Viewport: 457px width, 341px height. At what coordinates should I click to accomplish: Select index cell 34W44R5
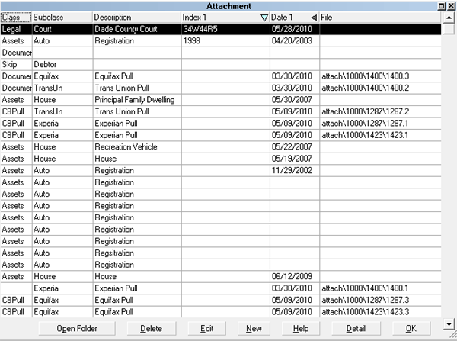225,29
